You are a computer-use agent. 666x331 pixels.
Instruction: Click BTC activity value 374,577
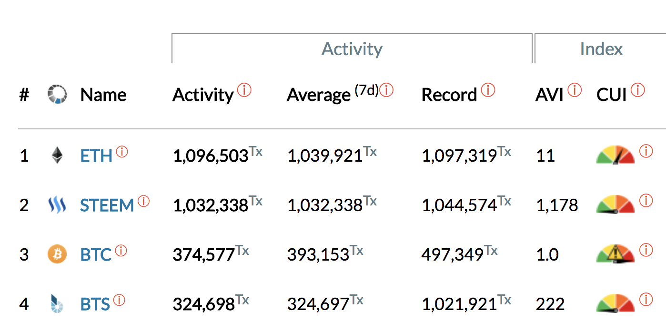click(204, 255)
